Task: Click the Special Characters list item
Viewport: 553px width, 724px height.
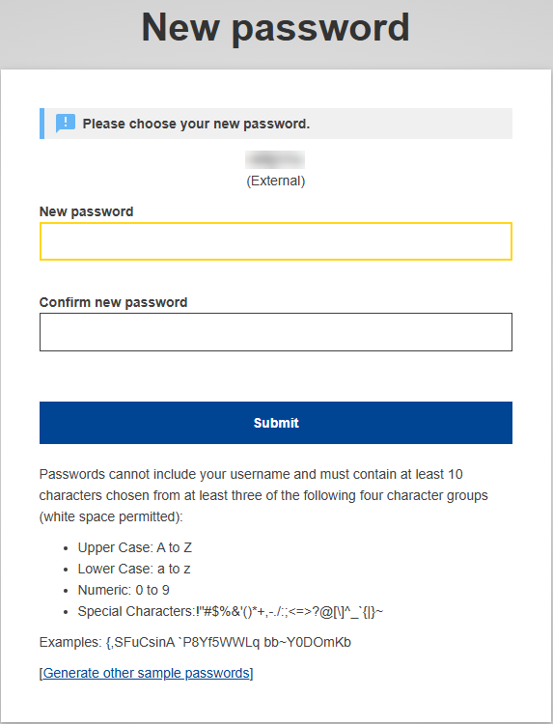Action: 231,611
